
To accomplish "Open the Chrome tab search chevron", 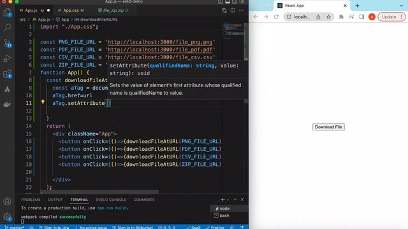I will click(401, 6).
